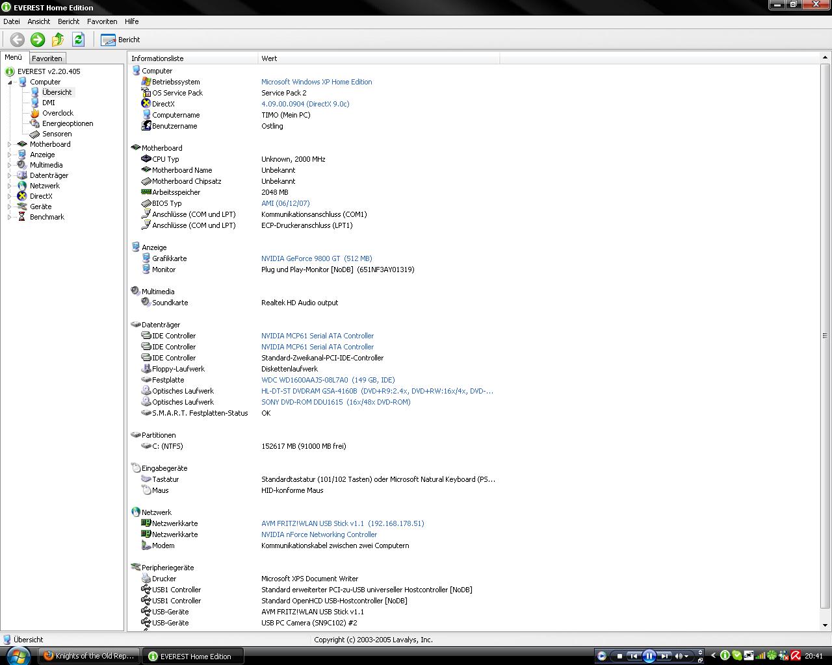Click the Betriebssystem Windows flag icon
This screenshot has height=665, width=832.
[146, 82]
